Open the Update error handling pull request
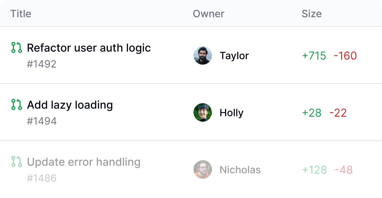Image resolution: width=382 pixels, height=198 pixels. tap(83, 162)
